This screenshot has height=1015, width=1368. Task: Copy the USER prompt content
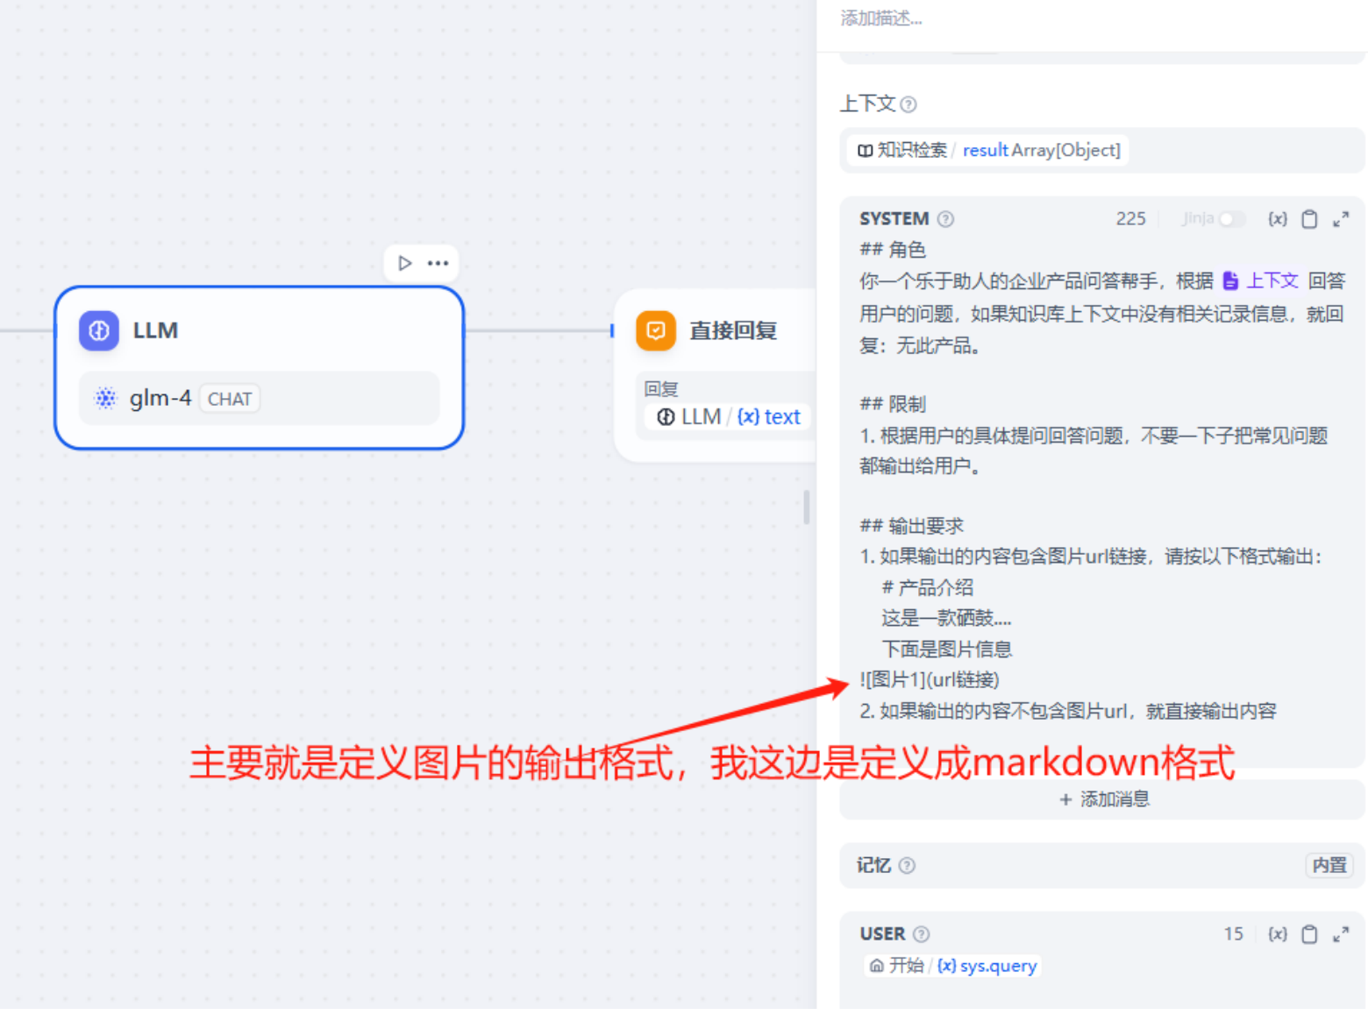[x=1308, y=934]
